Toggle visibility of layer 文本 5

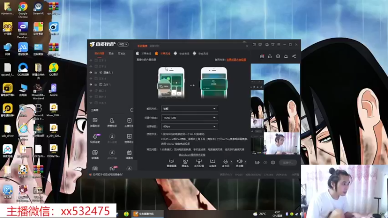point(91,60)
